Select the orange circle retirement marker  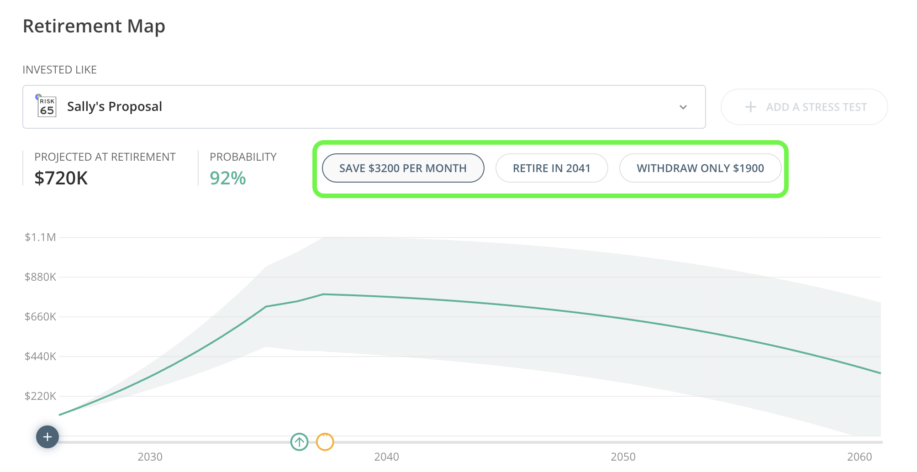click(x=325, y=441)
